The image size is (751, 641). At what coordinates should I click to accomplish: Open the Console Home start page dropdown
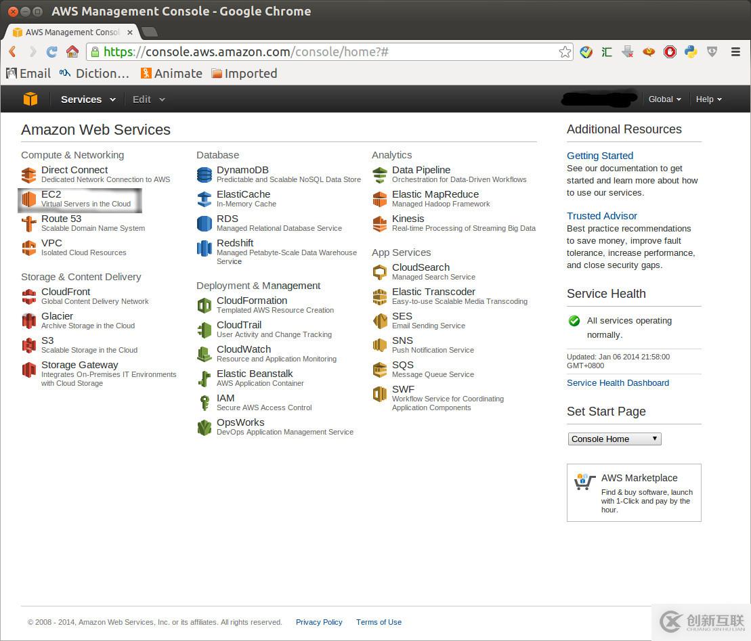tap(614, 439)
